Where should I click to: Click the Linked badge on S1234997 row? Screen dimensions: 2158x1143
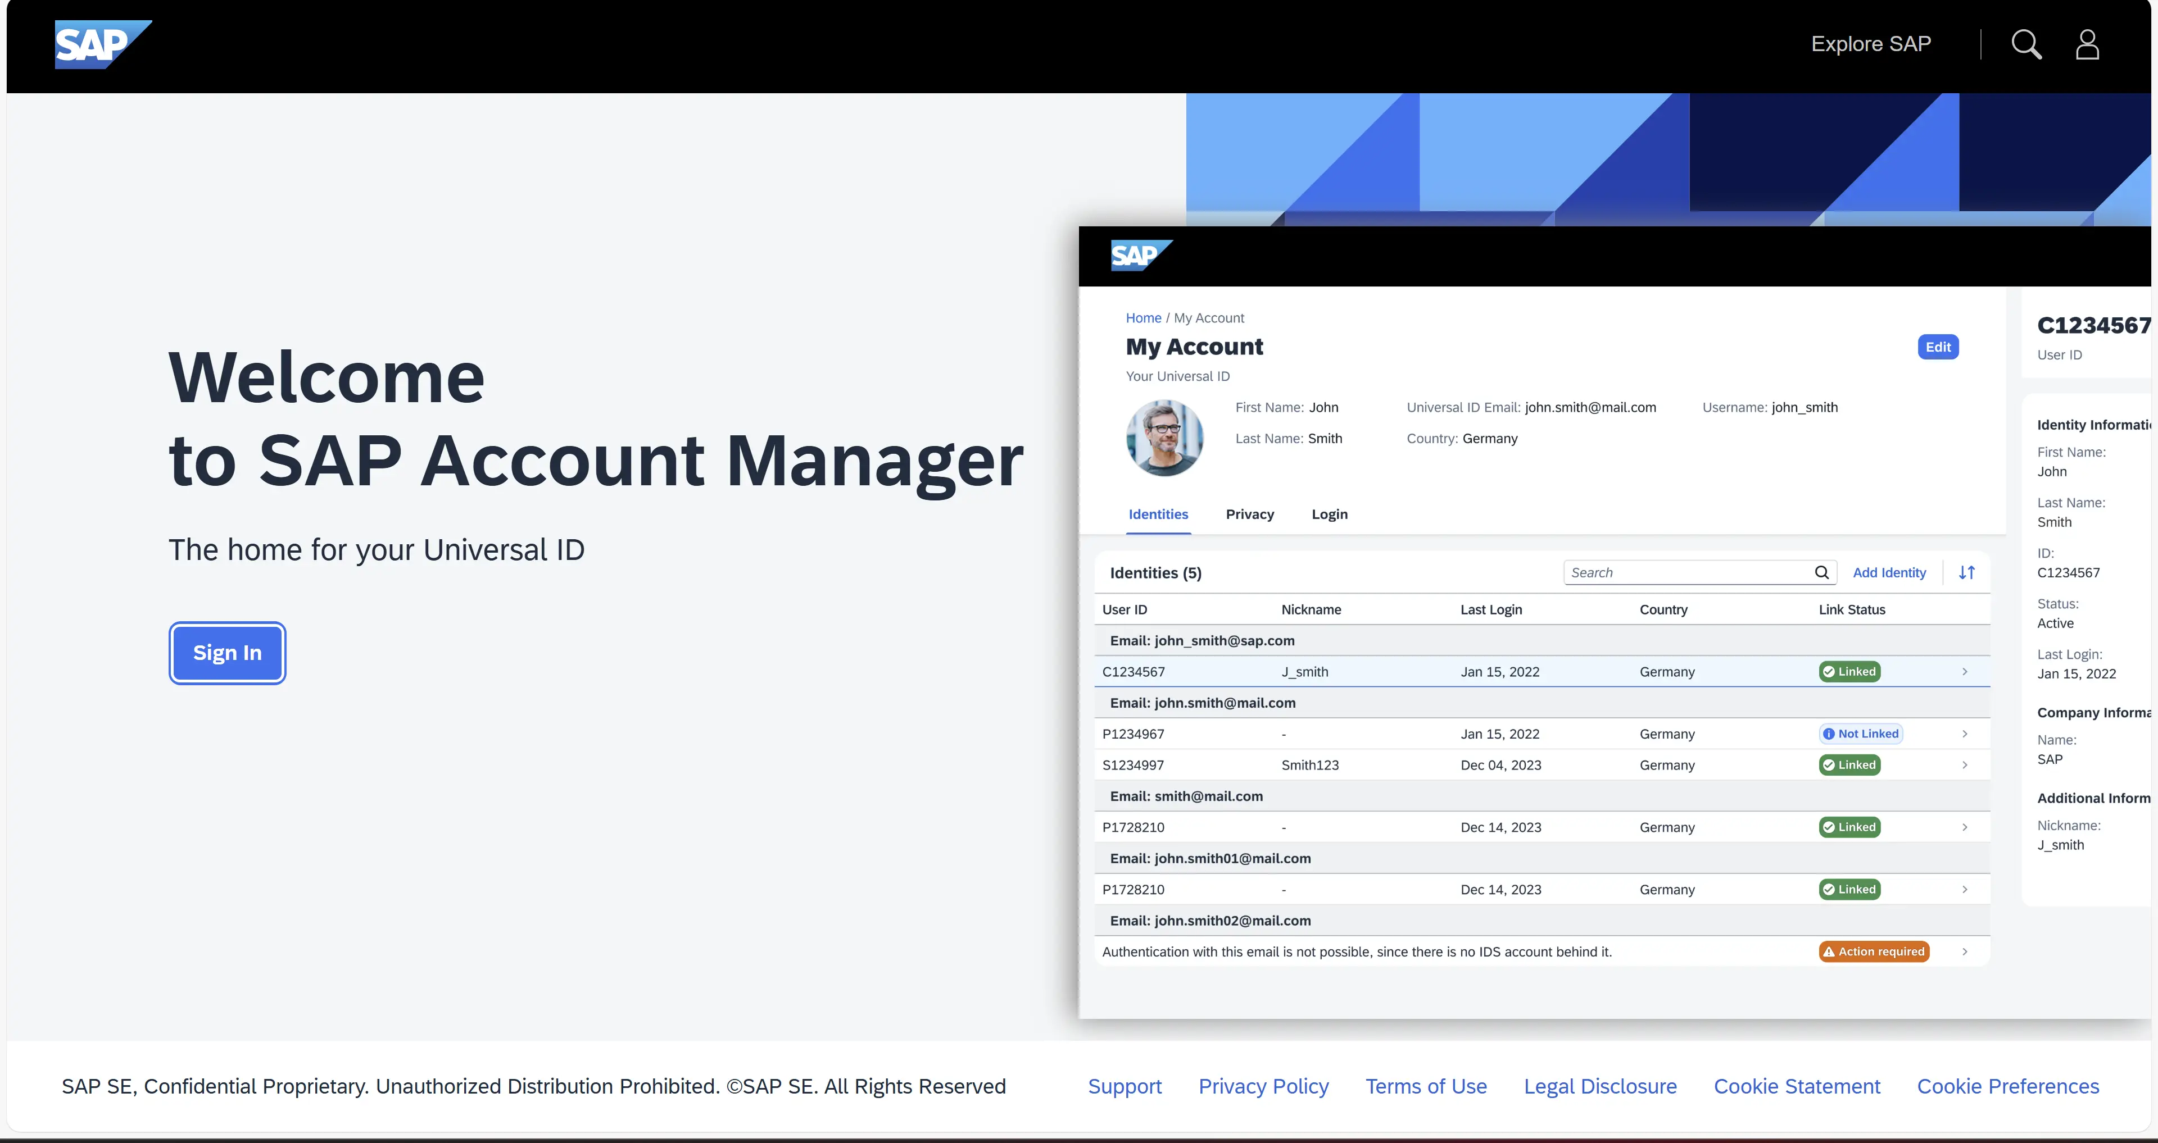pyautogui.click(x=1849, y=764)
